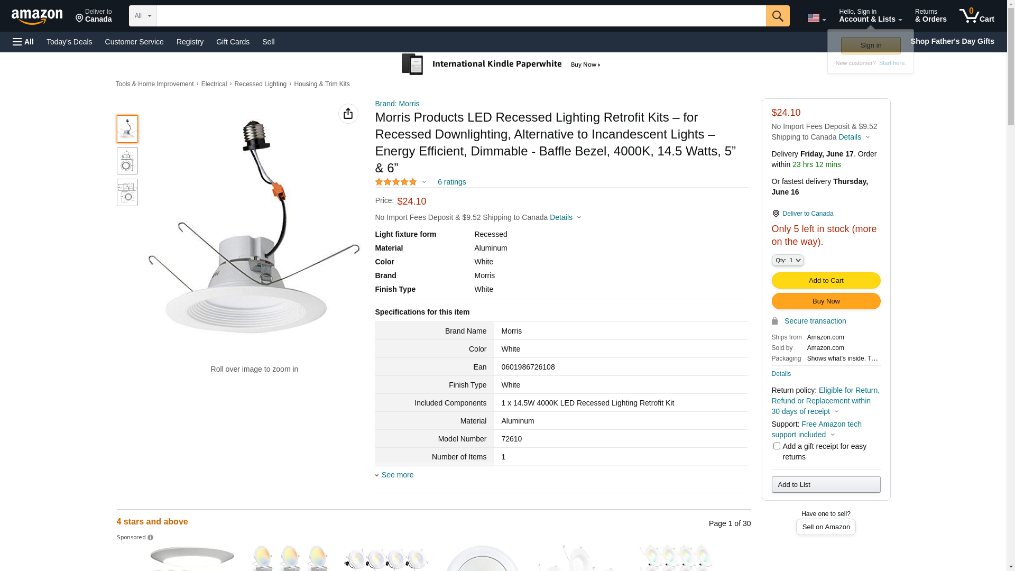Open the 6 ratings link
Viewport: 1015px width, 571px height.
(x=451, y=182)
